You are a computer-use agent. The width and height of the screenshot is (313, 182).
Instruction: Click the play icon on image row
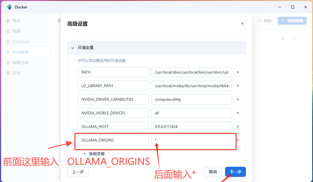pyautogui.click(x=283, y=39)
